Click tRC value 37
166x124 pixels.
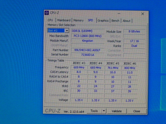tap(112, 91)
